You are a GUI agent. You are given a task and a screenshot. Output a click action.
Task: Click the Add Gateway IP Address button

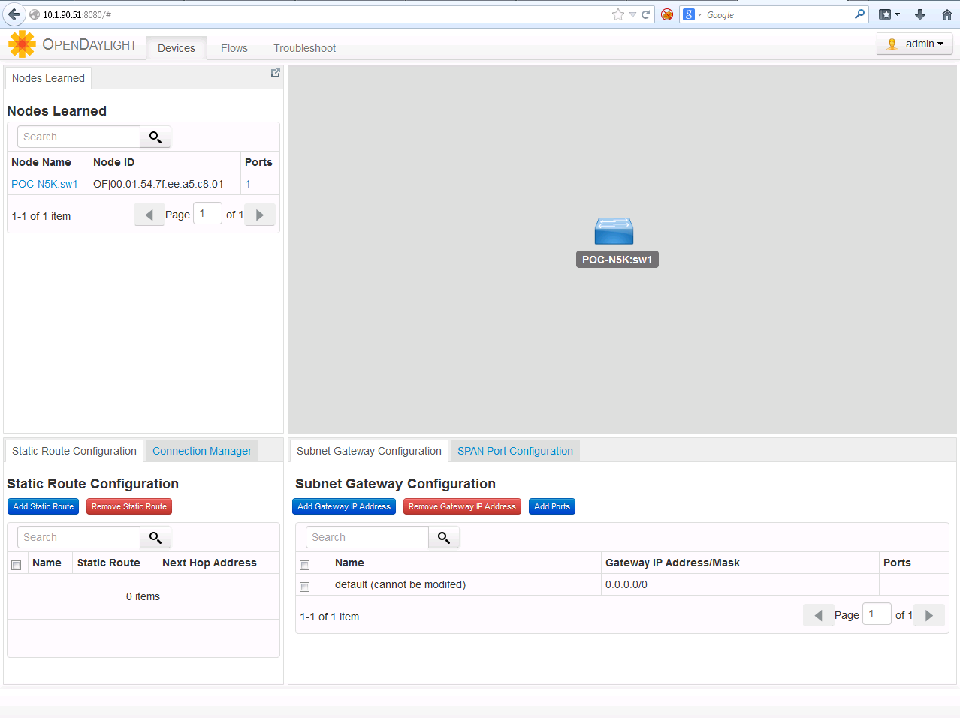343,506
